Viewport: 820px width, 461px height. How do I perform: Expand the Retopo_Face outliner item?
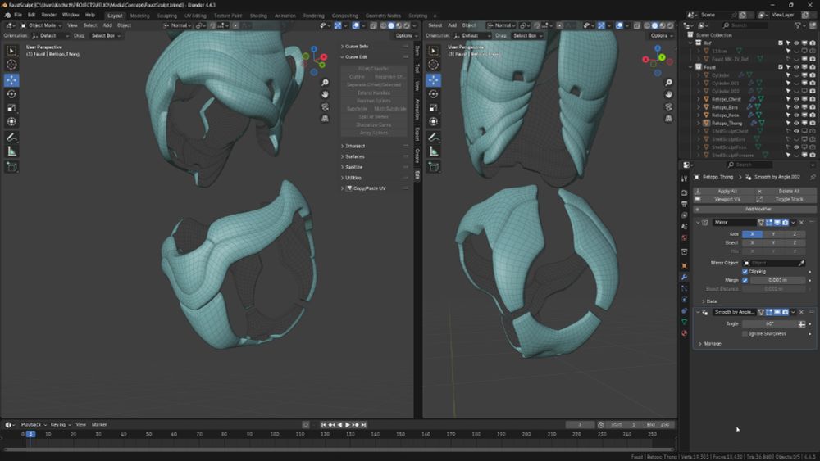click(699, 115)
